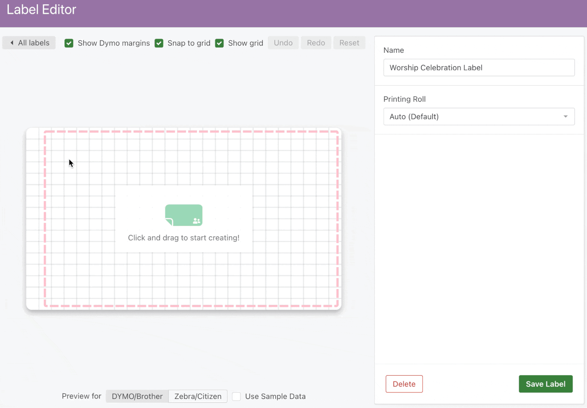Click the green label card icon
Viewport: 587px width, 408px height.
coord(184,215)
